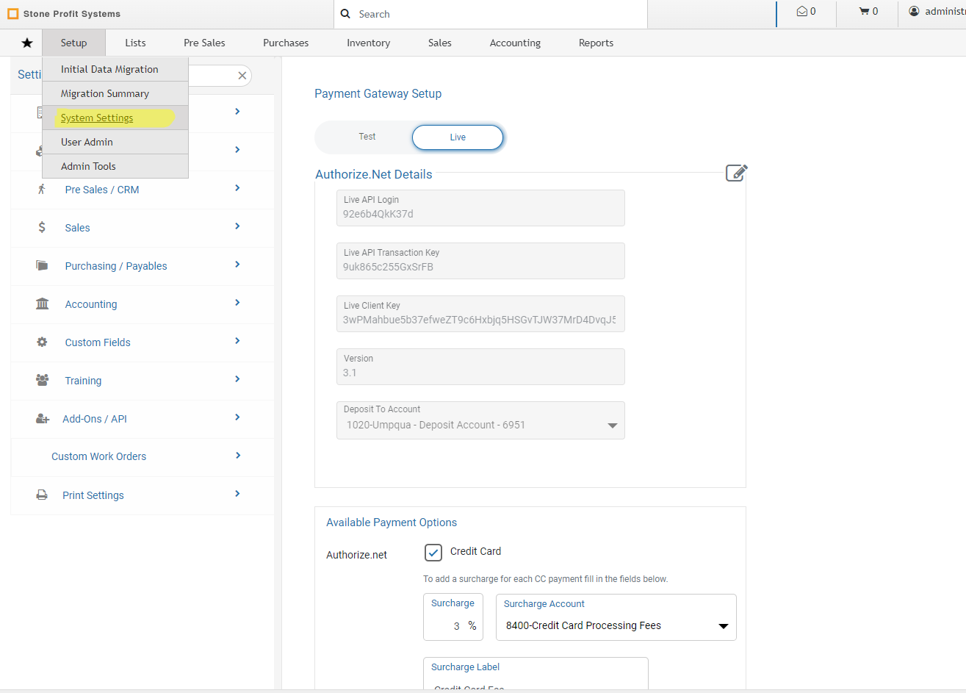This screenshot has width=966, height=693.
Task: Click the Authorize.net label text
Action: coord(356,555)
